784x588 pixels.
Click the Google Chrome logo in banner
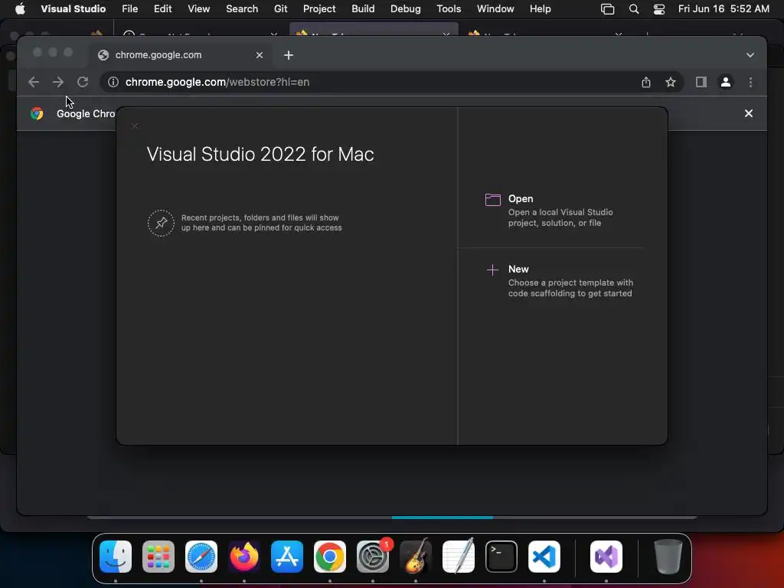tap(37, 113)
